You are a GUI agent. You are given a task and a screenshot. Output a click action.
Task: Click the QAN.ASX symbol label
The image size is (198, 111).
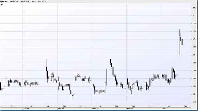pyautogui.click(x=5, y=2)
